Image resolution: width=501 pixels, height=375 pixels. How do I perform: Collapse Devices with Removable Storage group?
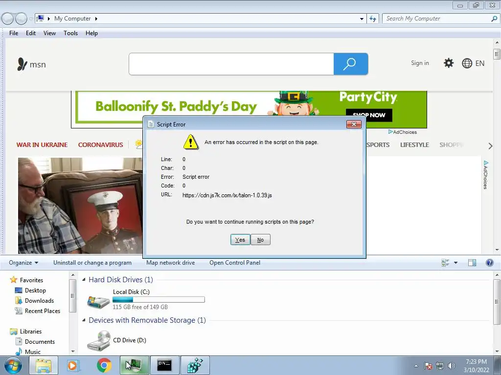(x=84, y=320)
